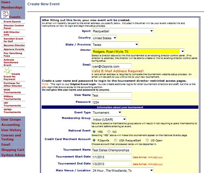Open the Shopping Cart sidebar section
This screenshot has height=173, width=204.
13,150
